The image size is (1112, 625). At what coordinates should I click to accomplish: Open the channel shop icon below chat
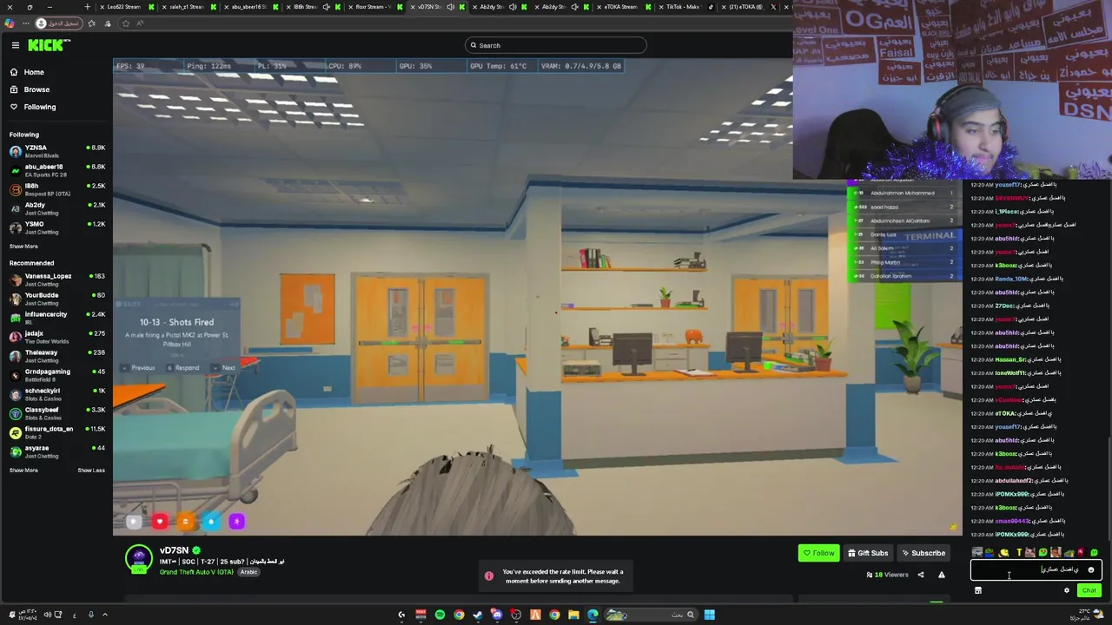click(x=977, y=590)
